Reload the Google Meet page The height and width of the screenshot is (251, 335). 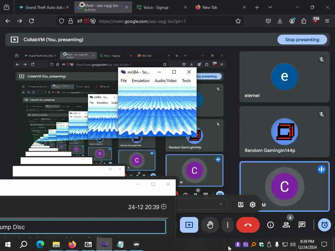(31, 21)
